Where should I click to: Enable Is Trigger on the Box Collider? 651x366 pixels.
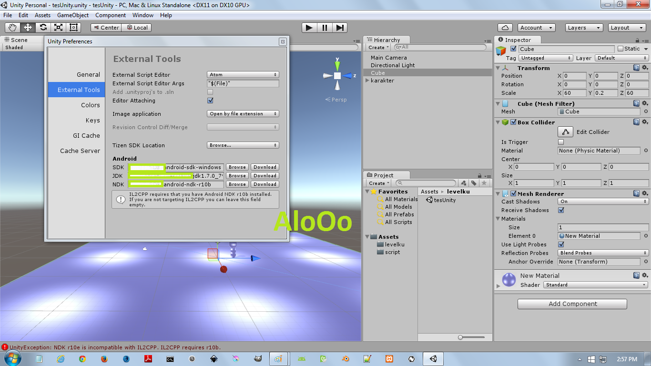[x=561, y=142]
